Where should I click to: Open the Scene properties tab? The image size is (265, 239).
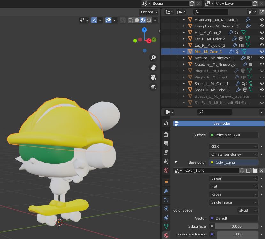pyautogui.click(x=166, y=161)
